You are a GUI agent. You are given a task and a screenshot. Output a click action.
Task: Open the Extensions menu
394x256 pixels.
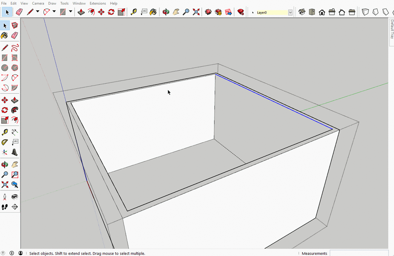tap(97, 3)
